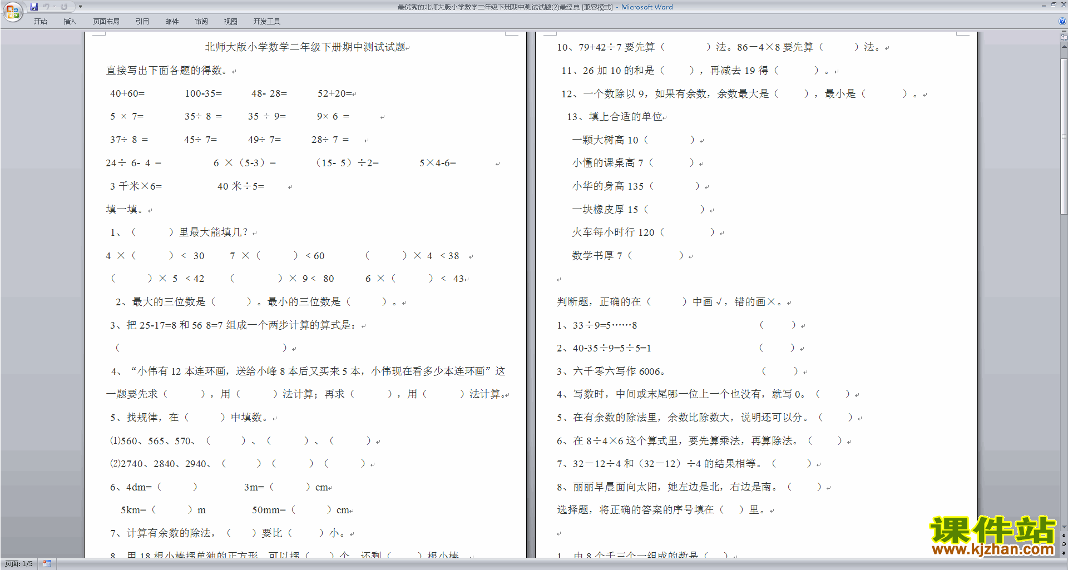Click the macro recording icon in status bar
This screenshot has height=570, width=1068.
point(47,564)
